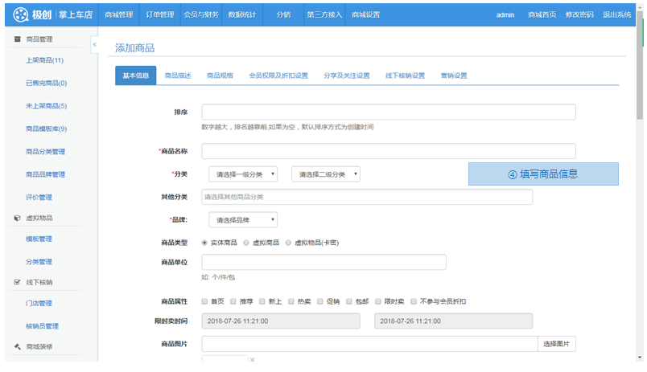The width and height of the screenshot is (647, 372).
Task: Collapse the left sidebar with arrow toggle
Action: [94, 45]
